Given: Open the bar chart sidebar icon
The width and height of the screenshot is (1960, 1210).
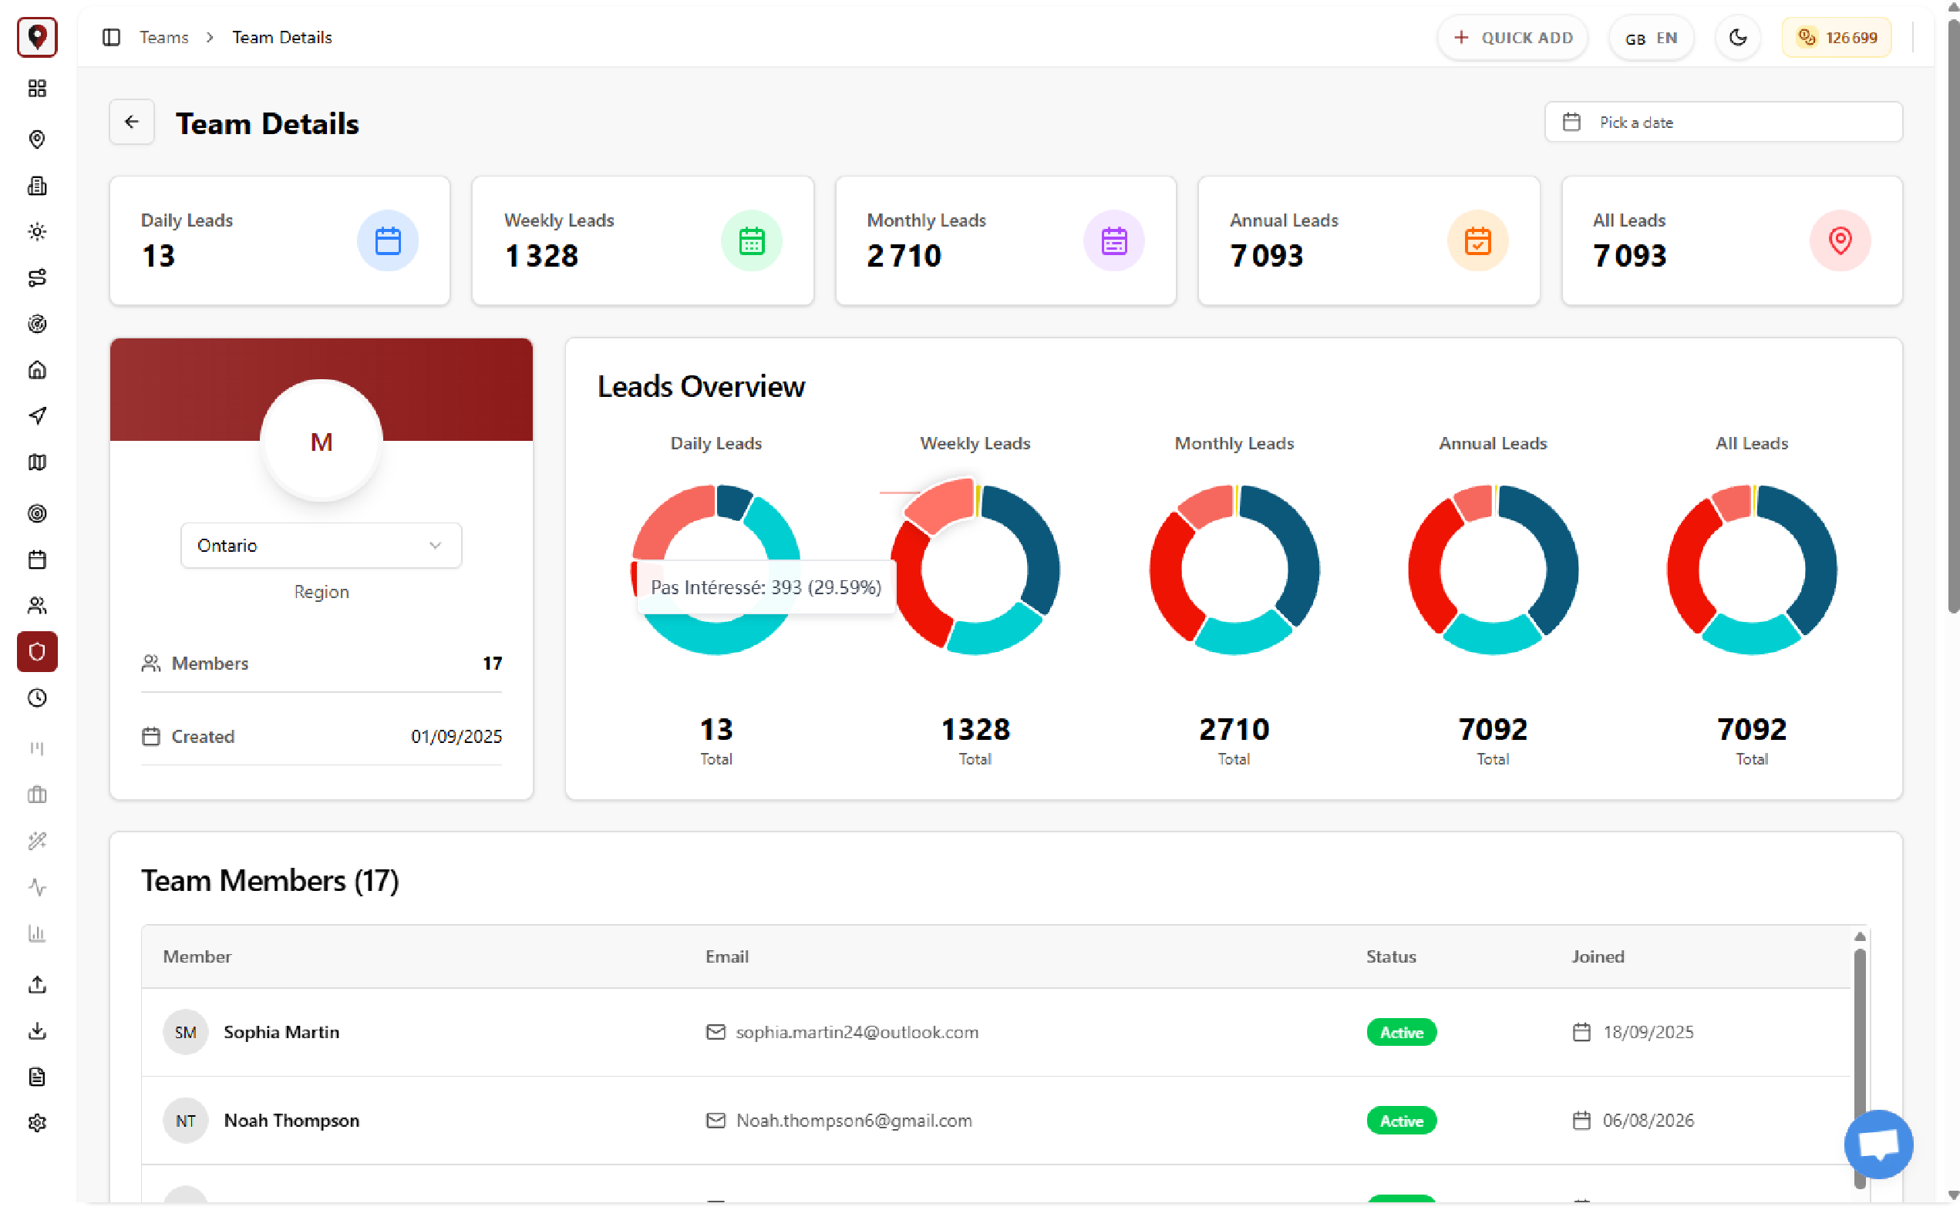Looking at the screenshot, I should (x=37, y=933).
